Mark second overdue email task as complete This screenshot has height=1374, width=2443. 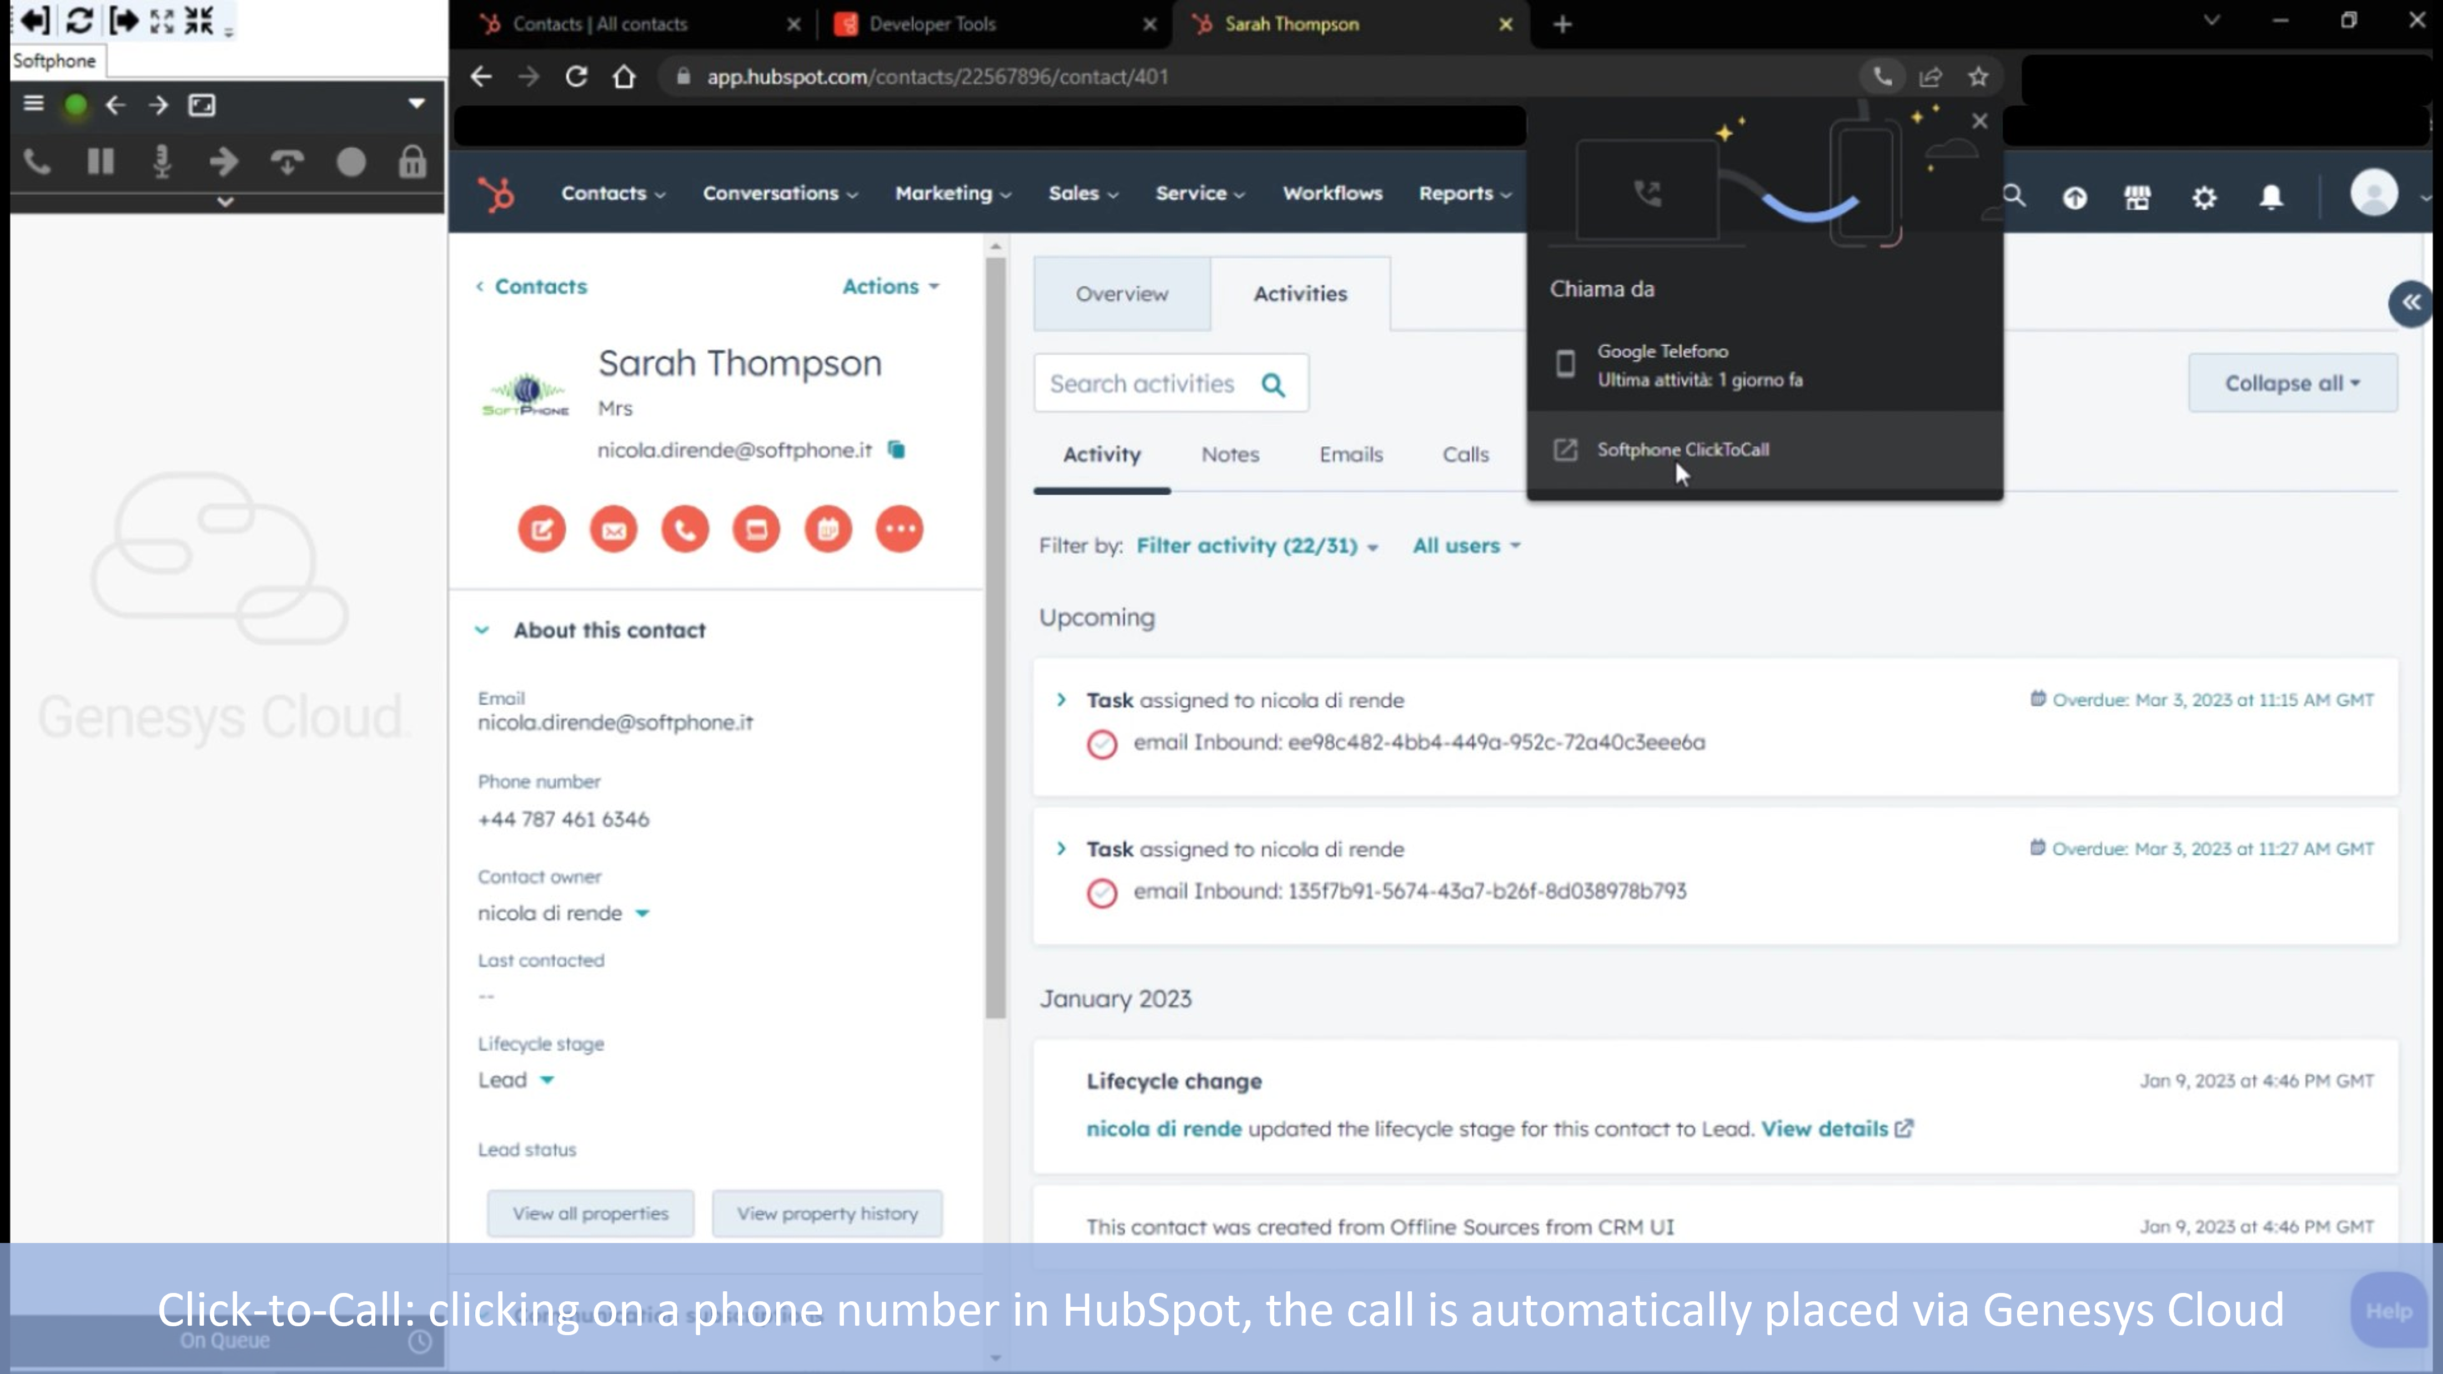coord(1101,893)
